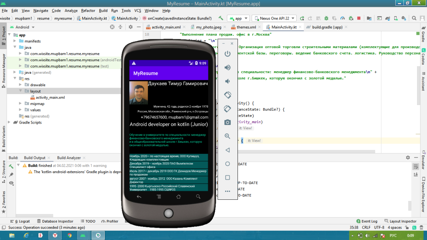Select activity_main.xml in the project tree

click(50, 98)
